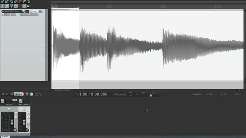Image resolution: width=246 pixels, height=138 pixels.
Task: Arm recording on the Mike Oldfield mixer channel
Action: coord(27,130)
